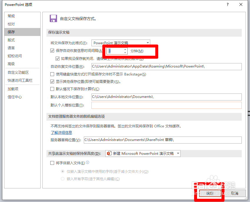Toggle 如果我没保存就关闭 recovery checkbox
Image resolution: width=250 pixels, height=202 pixels.
(58, 58)
